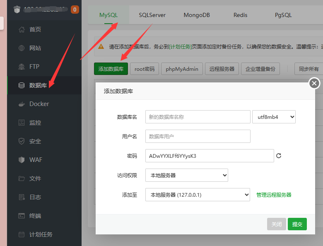Switch to the SQLServer tab
The height and width of the screenshot is (246, 323).
point(152,15)
